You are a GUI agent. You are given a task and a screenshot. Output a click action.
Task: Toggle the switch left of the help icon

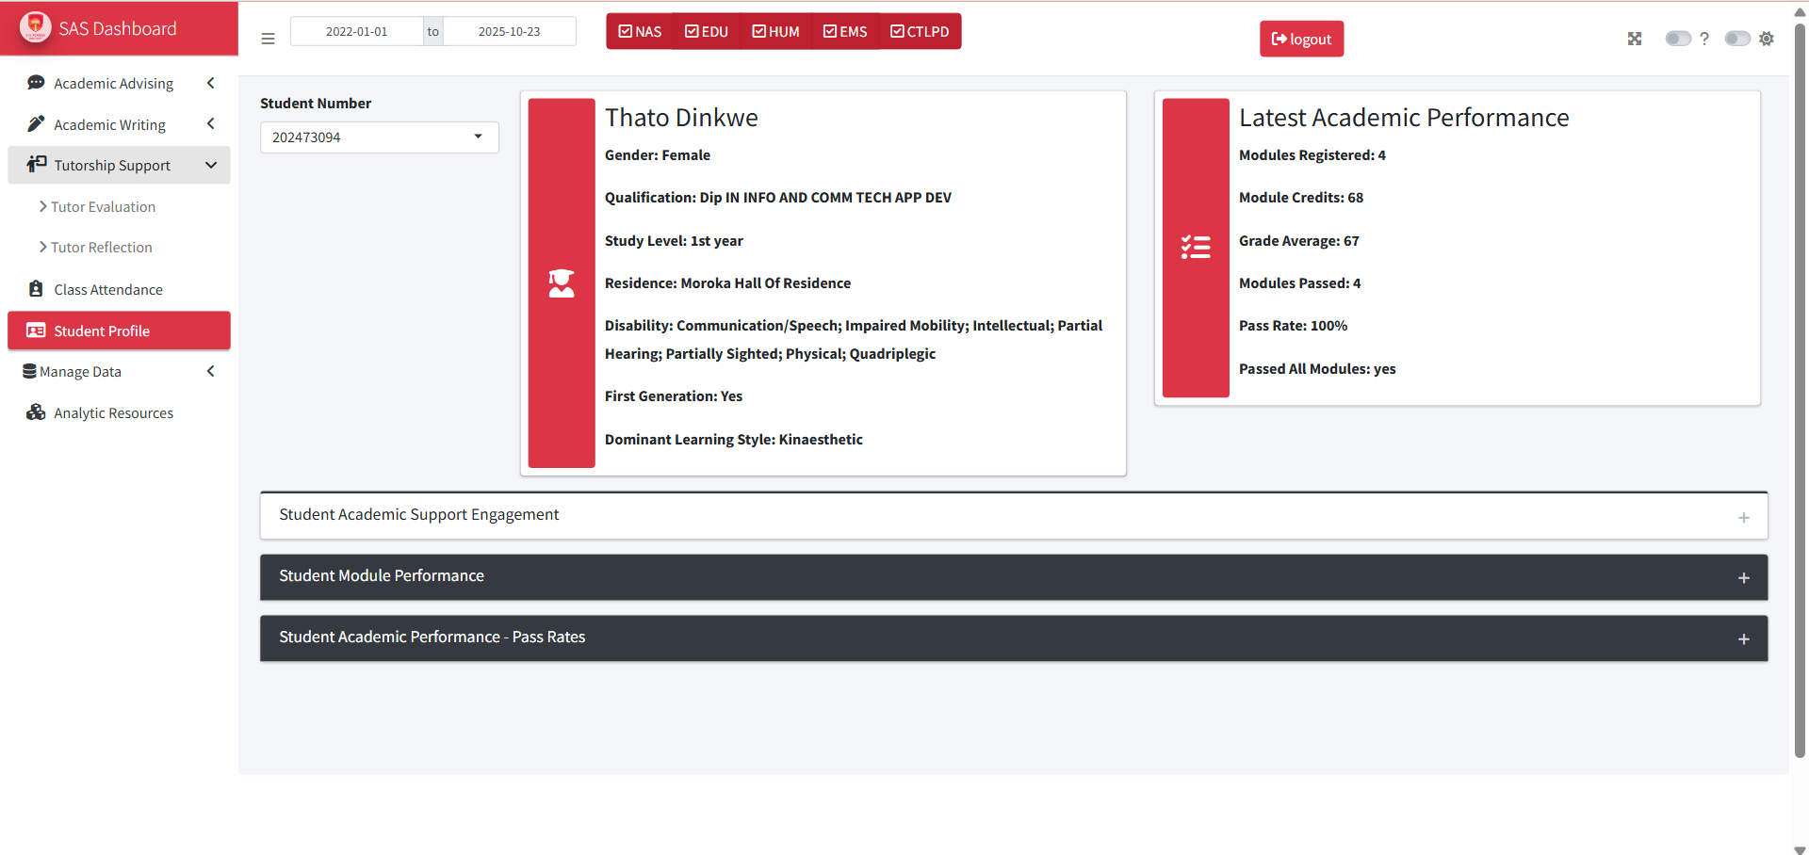point(1678,39)
